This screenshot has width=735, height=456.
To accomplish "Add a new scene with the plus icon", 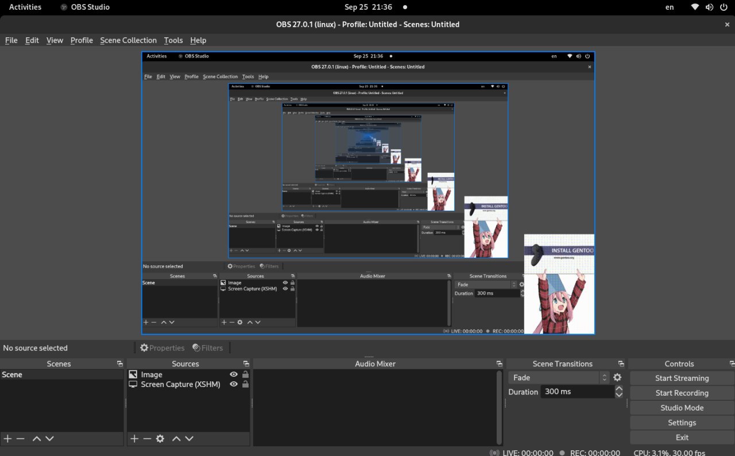I will coord(7,438).
